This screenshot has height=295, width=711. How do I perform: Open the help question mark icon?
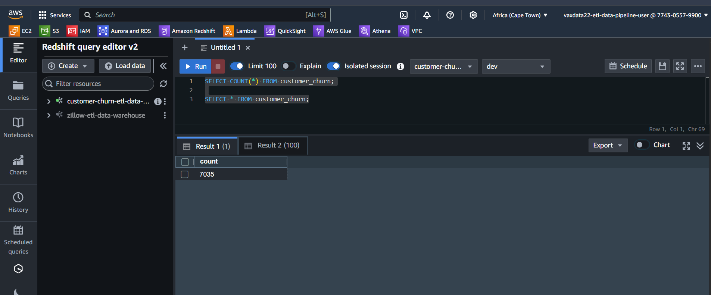point(450,15)
